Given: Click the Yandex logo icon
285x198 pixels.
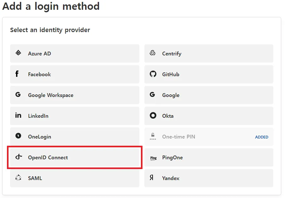Looking at the screenshot, I should point(153,178).
